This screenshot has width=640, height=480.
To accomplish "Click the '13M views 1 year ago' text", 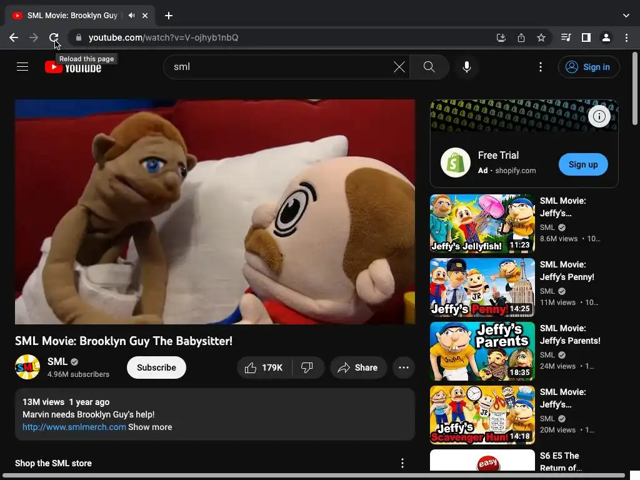I will pyautogui.click(x=66, y=402).
